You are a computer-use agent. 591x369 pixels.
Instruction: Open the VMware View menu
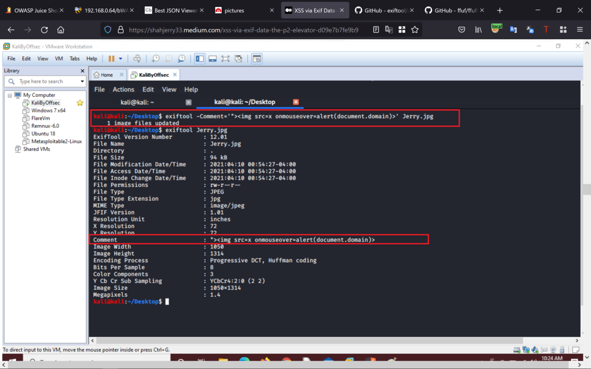[x=43, y=59]
